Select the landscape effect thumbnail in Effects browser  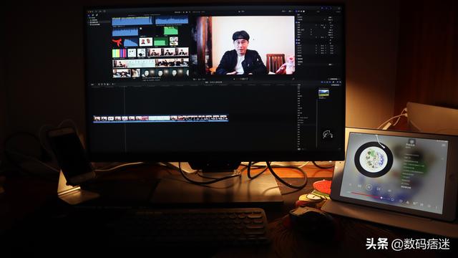pos(323,93)
